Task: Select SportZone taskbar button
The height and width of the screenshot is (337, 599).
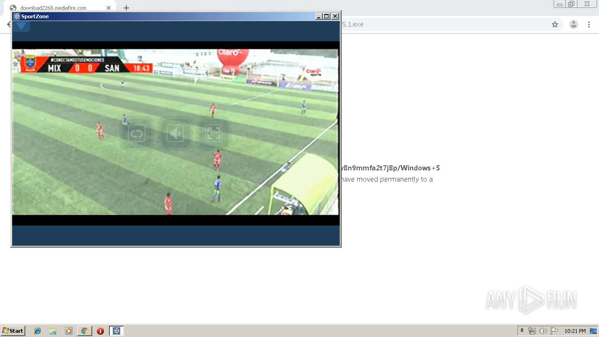Action: pyautogui.click(x=117, y=331)
